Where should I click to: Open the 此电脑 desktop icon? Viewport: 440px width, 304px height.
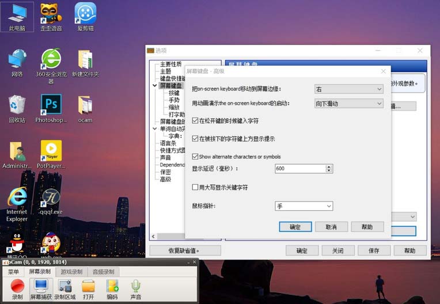pos(17,17)
